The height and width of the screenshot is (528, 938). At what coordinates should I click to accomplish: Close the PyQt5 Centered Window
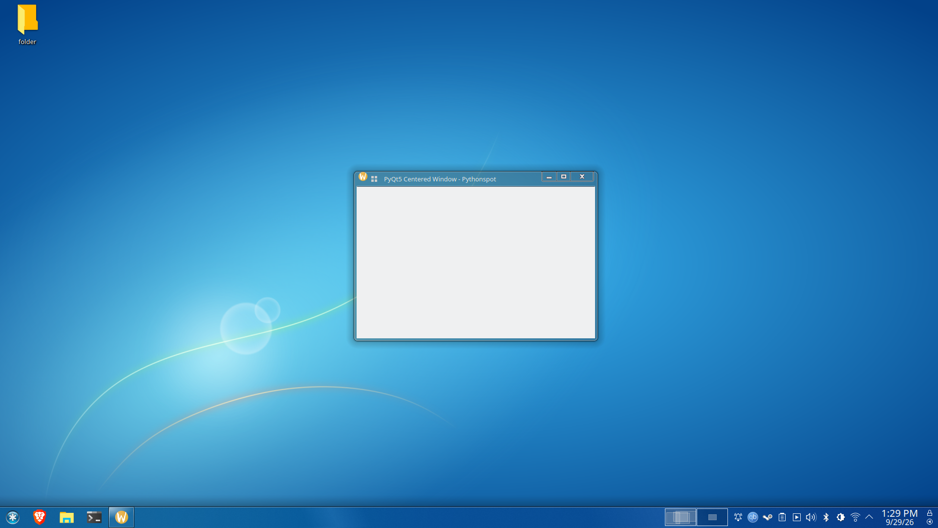tap(582, 177)
